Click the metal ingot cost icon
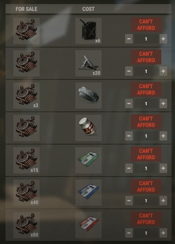This screenshot has height=244, width=175. point(89,96)
